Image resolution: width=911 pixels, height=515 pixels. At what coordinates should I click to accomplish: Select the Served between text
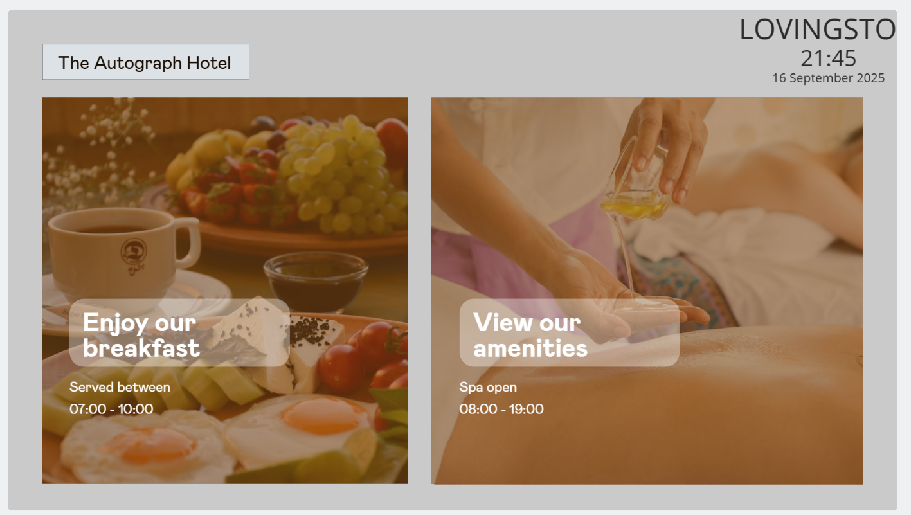[x=120, y=387]
